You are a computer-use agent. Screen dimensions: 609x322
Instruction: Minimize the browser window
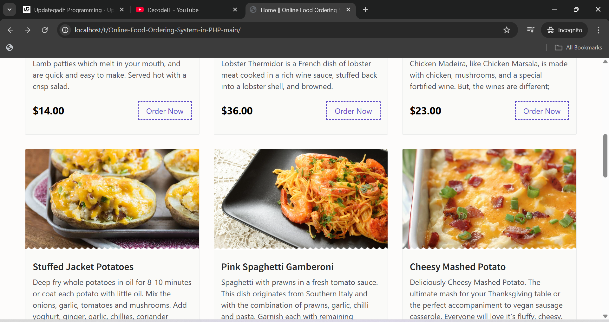[x=554, y=10]
